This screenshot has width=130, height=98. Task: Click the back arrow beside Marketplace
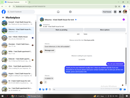click(x=3, y=18)
